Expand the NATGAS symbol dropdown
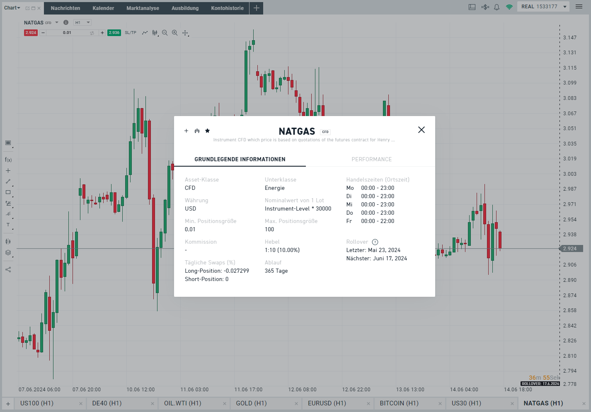591x412 pixels. [x=56, y=22]
